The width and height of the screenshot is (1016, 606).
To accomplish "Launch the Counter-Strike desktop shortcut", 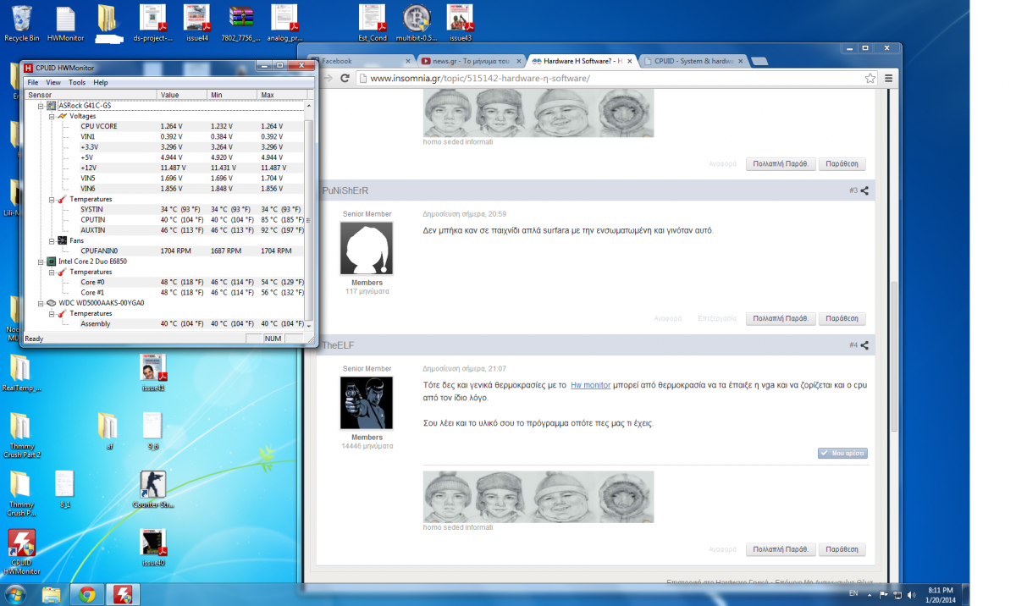I will pyautogui.click(x=153, y=489).
